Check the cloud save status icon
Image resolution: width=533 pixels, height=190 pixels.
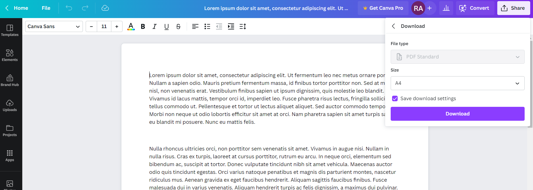pyautogui.click(x=105, y=8)
